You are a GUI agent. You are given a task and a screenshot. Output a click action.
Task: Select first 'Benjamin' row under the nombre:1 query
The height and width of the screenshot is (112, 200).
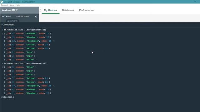pyautogui.click(x=29, y=41)
